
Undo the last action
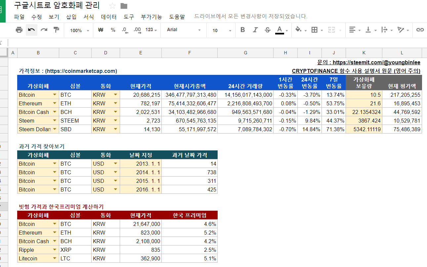pos(31,30)
